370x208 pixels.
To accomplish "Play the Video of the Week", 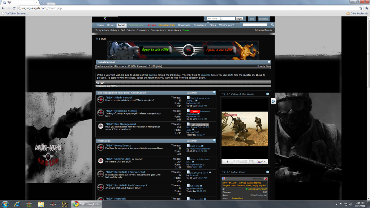I will coord(228,161).
